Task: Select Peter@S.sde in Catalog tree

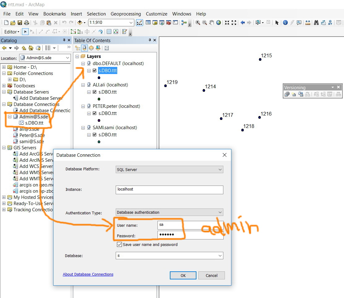Action: tap(32, 135)
